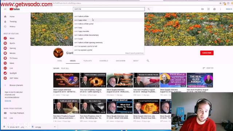Select suggestion 'cern hadron collider opening ceremony'
Screen dimensions: 233x131
[x=108, y=43]
